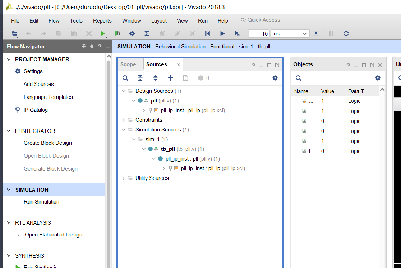
Task: Open the Sources panel gear settings
Action: point(275,78)
